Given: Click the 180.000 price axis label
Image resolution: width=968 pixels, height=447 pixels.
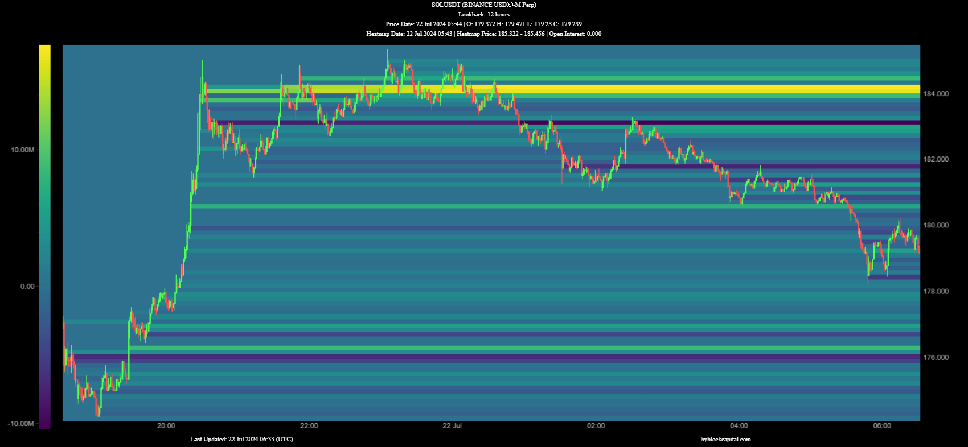Looking at the screenshot, I should tap(936, 225).
